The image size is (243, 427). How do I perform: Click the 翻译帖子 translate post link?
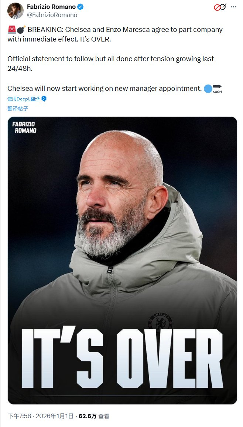coord(18,109)
